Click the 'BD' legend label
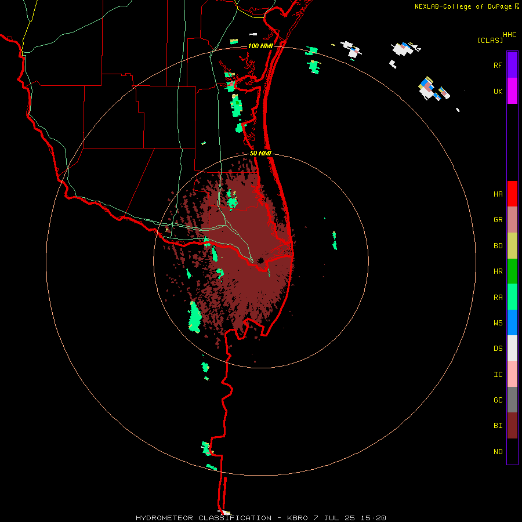Image resolution: width=522 pixels, height=522 pixels. 498,246
